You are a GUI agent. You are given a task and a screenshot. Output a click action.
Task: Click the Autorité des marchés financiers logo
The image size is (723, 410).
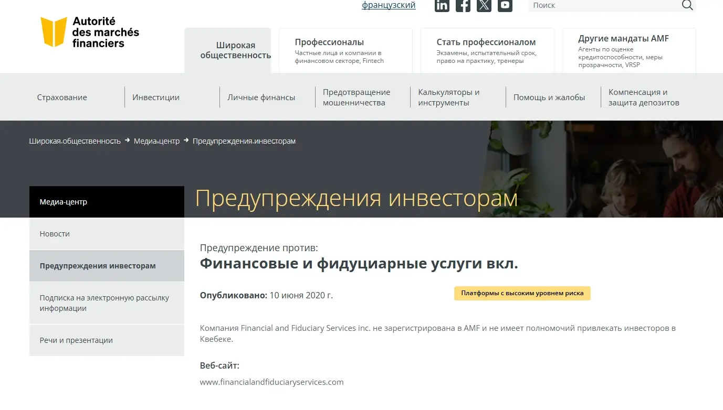pyautogui.click(x=90, y=32)
